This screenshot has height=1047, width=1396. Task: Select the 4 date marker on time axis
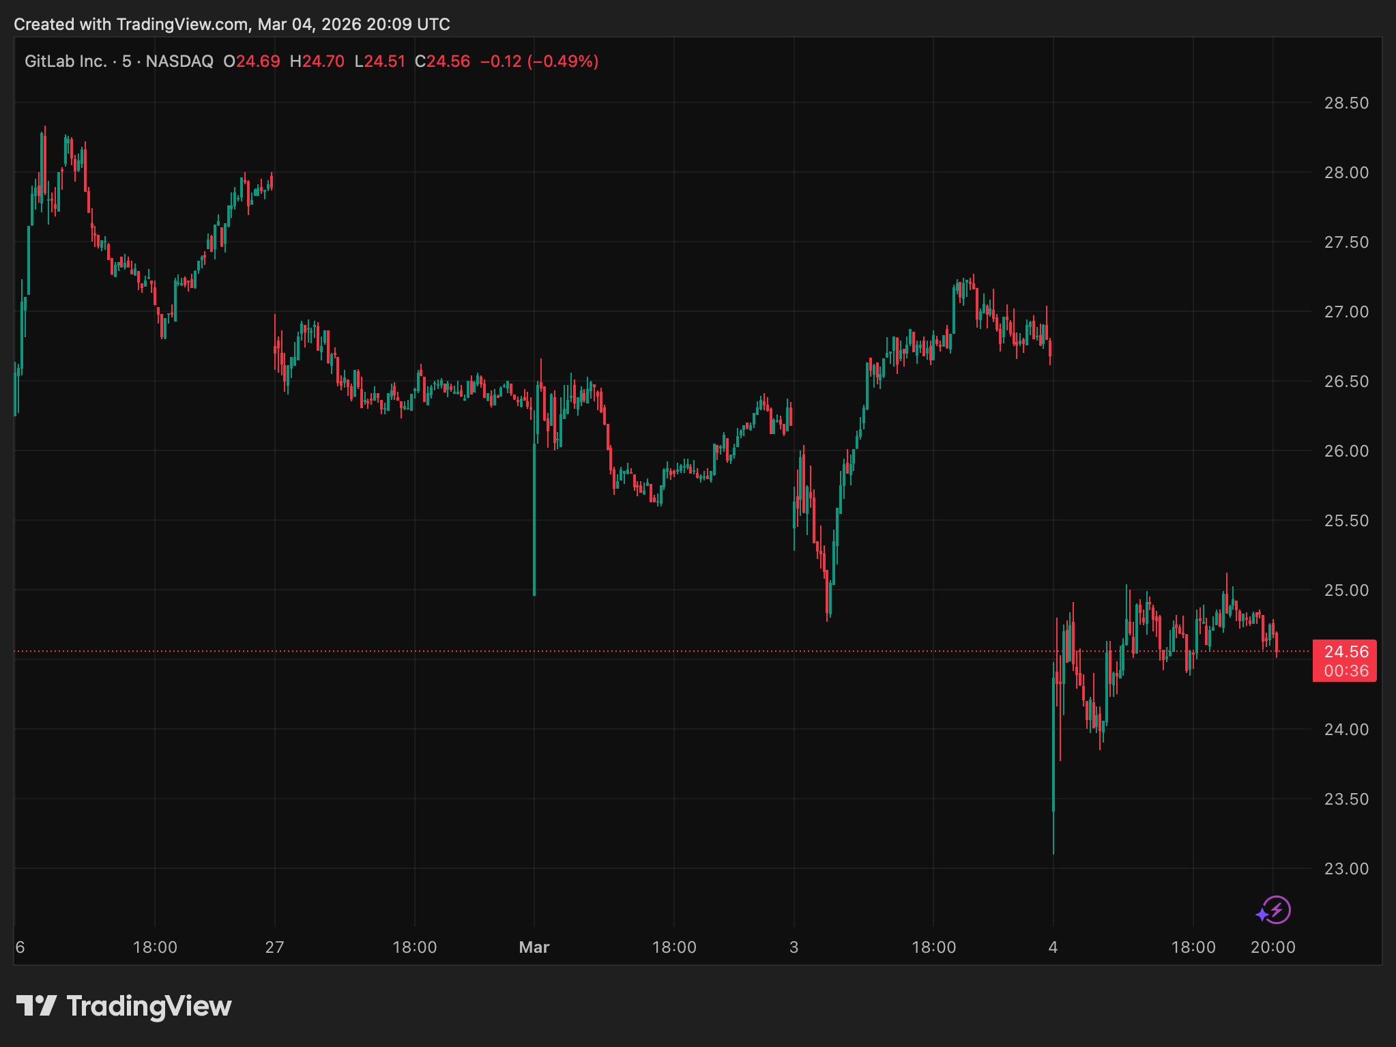[1053, 947]
